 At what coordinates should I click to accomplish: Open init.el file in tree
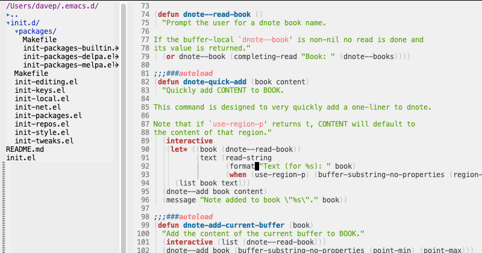click(x=21, y=158)
